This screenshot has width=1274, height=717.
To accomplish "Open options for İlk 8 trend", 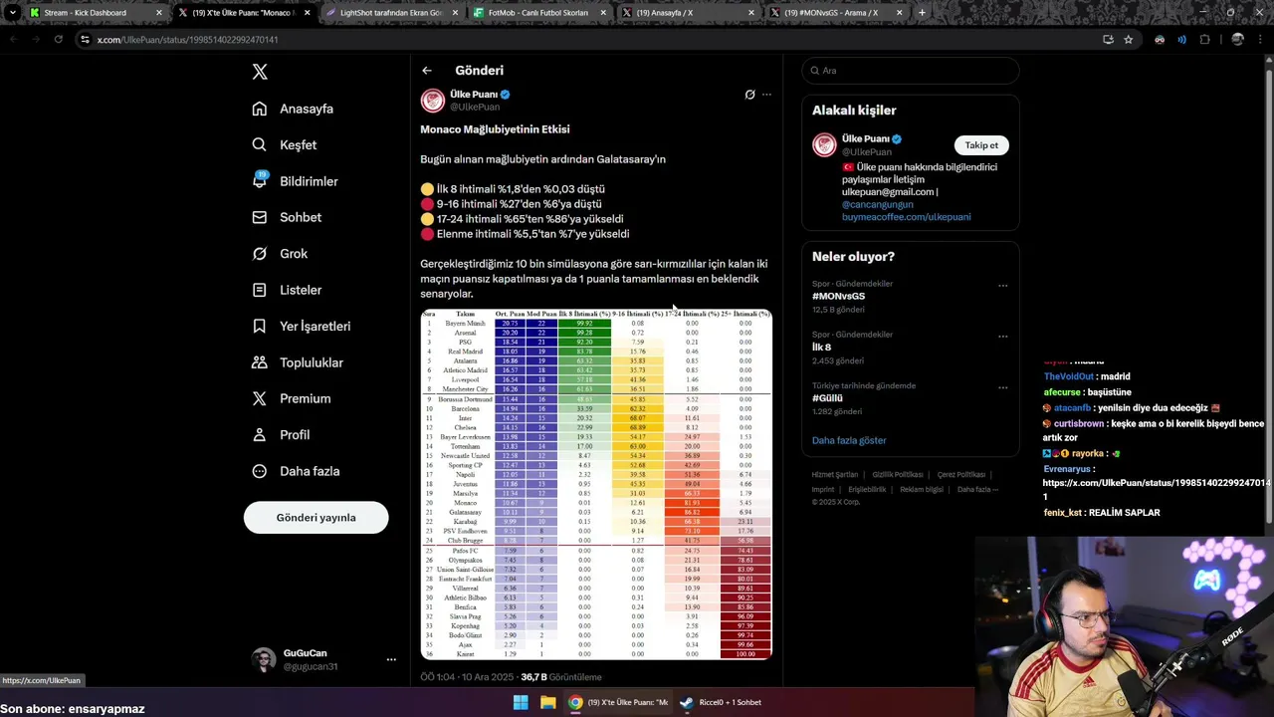I will click(1002, 337).
